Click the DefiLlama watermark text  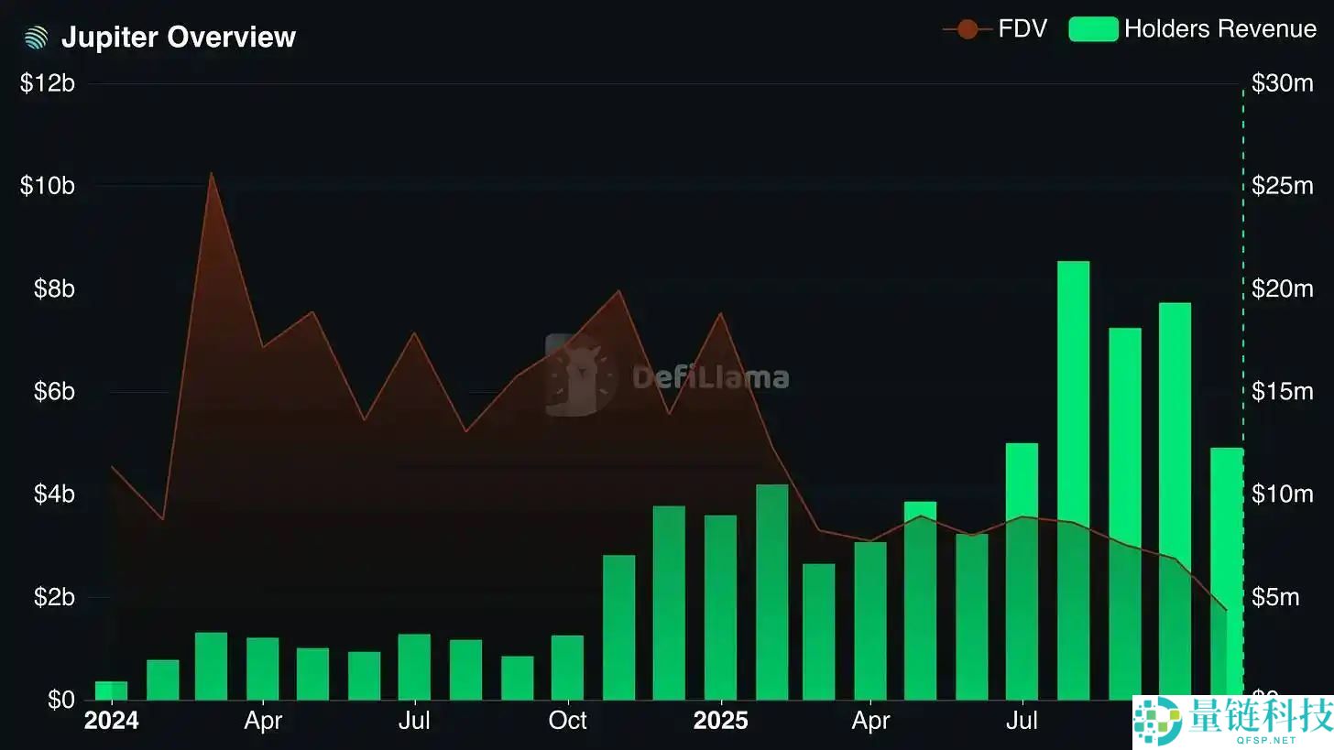710,377
